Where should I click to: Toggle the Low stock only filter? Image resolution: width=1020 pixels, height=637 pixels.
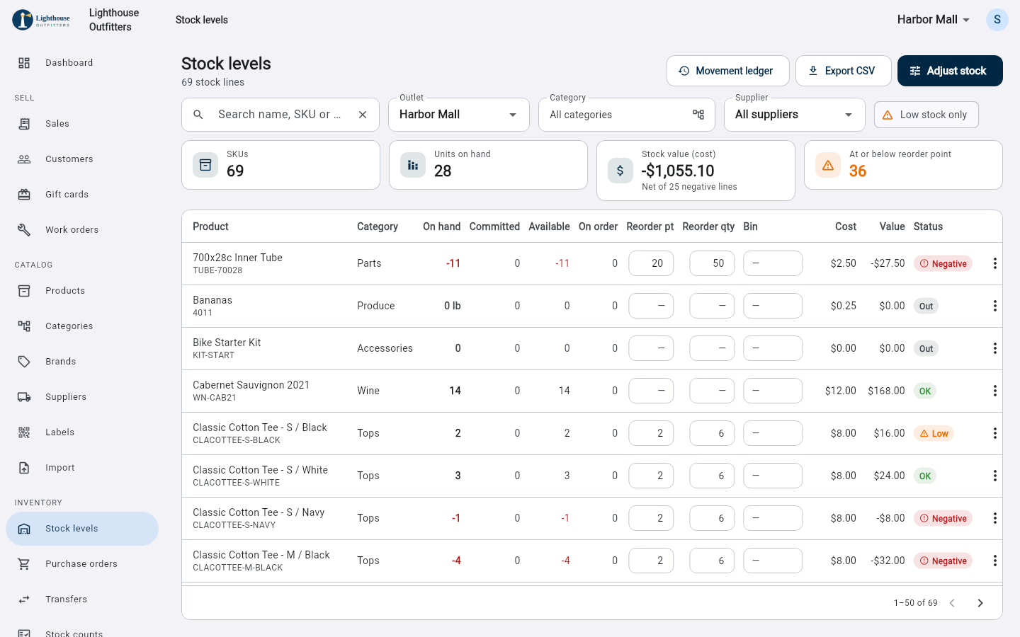coord(926,115)
